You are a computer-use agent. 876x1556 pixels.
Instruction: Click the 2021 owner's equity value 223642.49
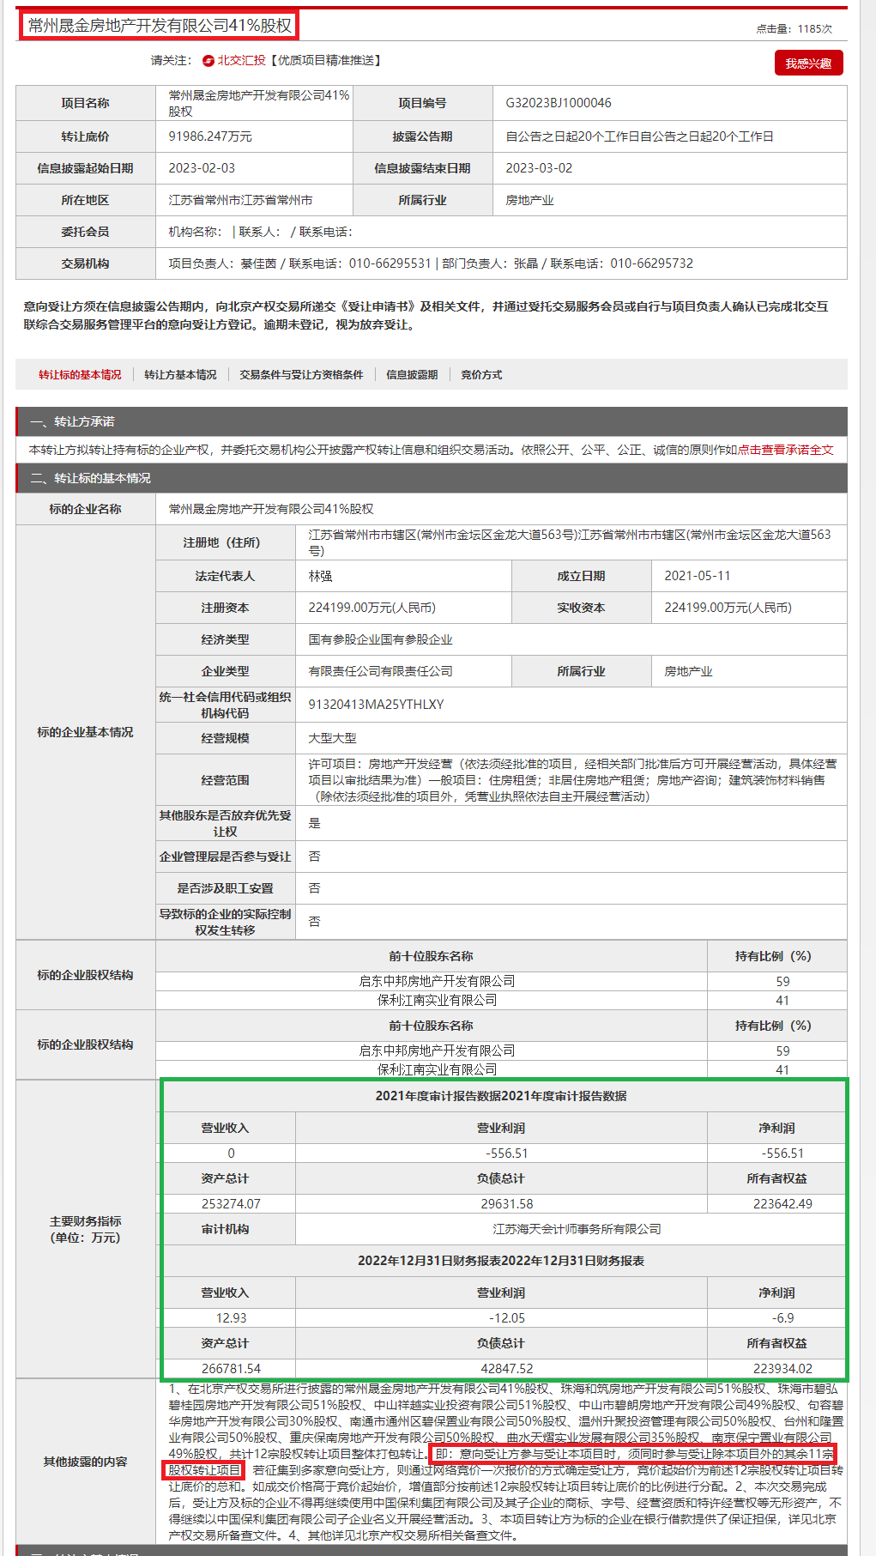pyautogui.click(x=782, y=1204)
